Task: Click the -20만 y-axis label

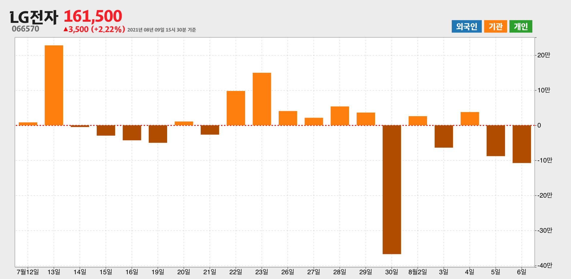Action: pyautogui.click(x=545, y=195)
